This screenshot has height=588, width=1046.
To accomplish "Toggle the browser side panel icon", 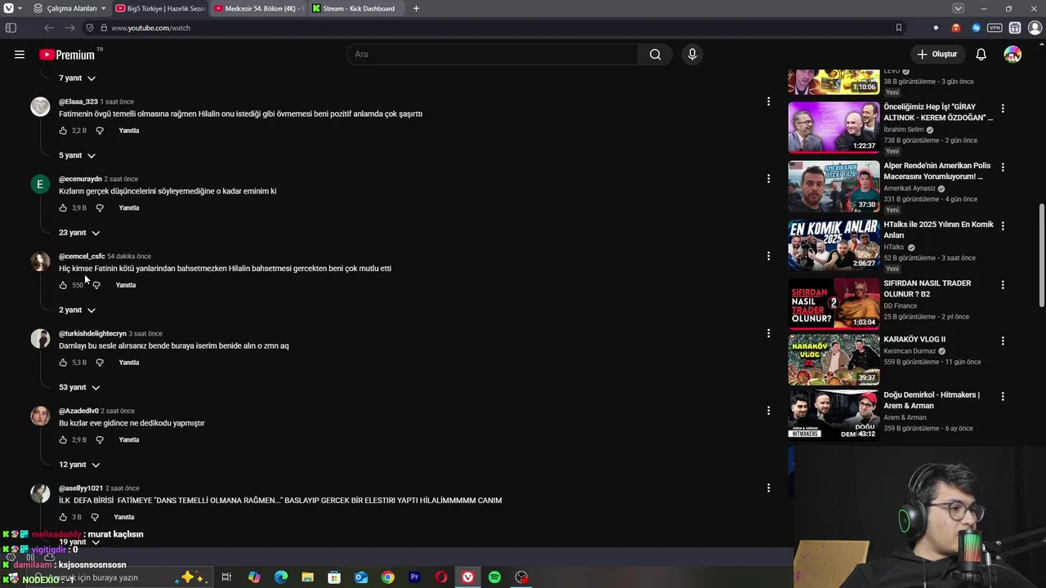I will [11, 28].
